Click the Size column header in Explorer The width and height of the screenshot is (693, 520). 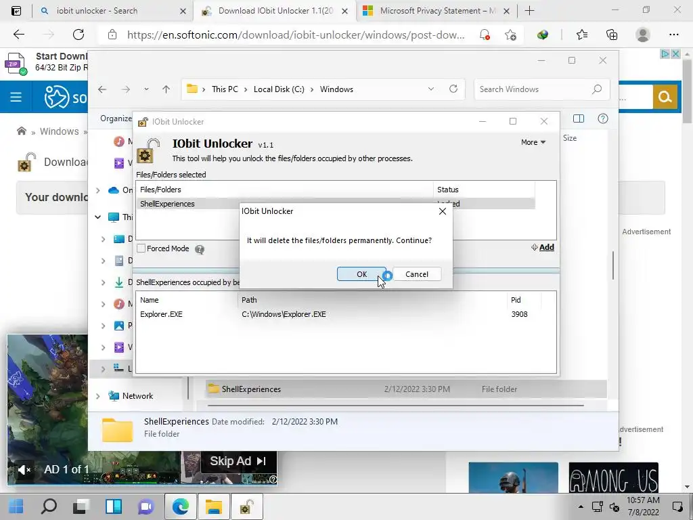[570, 138]
